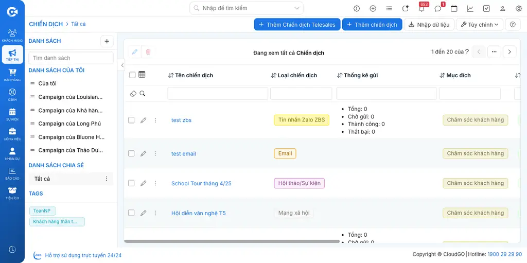Viewport: 527px width, 263px height.
Task: Open the notifications bell with 693 badge
Action: point(421,8)
